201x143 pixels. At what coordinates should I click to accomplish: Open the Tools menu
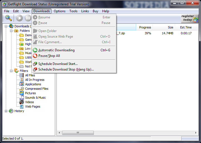tap(73, 11)
